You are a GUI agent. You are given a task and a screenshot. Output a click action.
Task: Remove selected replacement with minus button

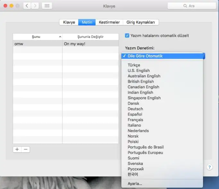pos(26,149)
